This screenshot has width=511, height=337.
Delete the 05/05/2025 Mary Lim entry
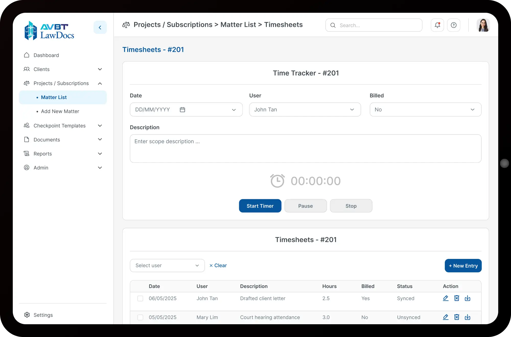(457, 317)
